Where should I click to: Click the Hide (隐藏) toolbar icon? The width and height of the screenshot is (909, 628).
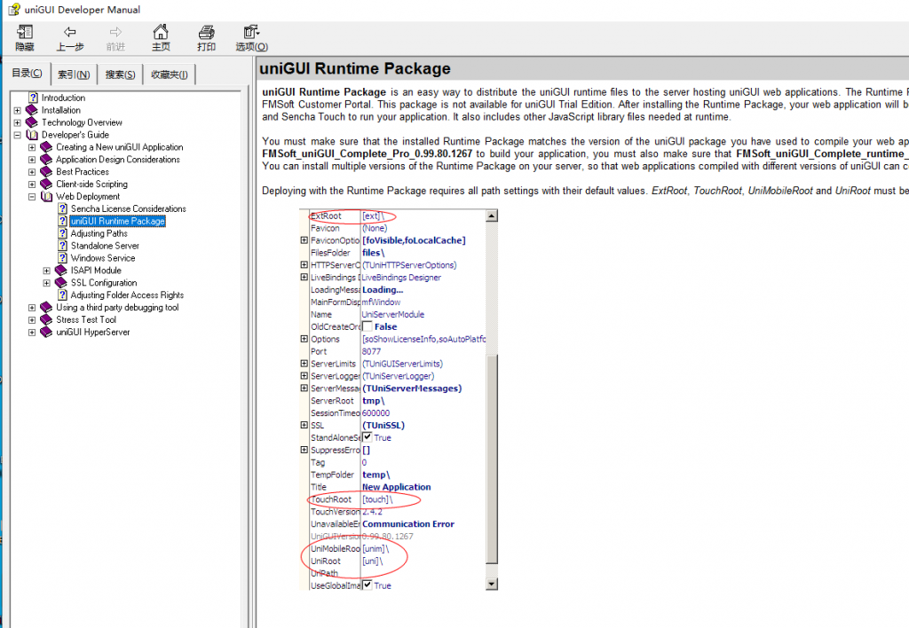(25, 33)
